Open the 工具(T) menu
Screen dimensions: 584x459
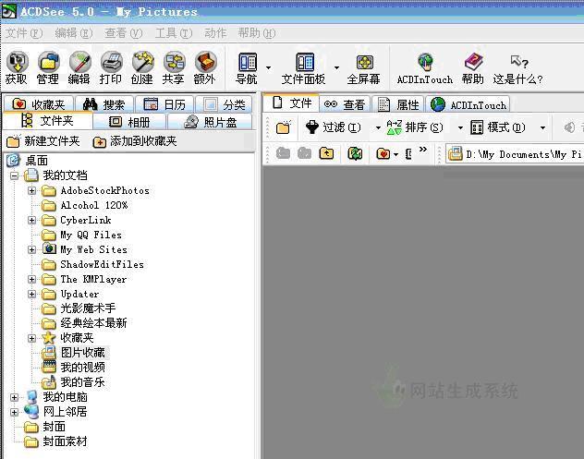coord(174,33)
